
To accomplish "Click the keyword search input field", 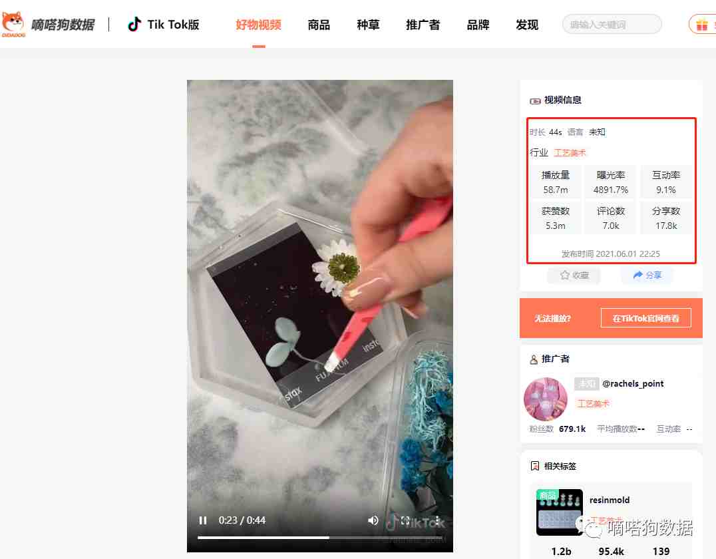I will [x=612, y=24].
